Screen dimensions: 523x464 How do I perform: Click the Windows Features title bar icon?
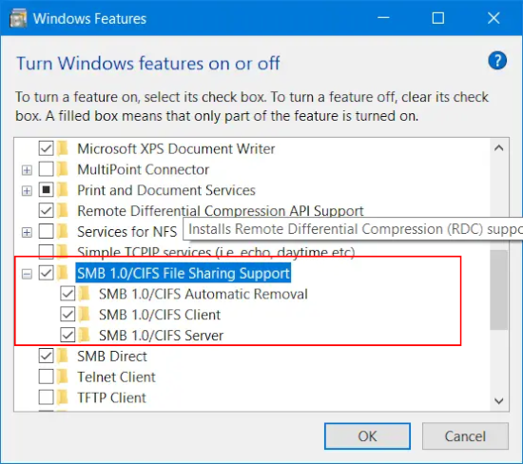point(18,18)
